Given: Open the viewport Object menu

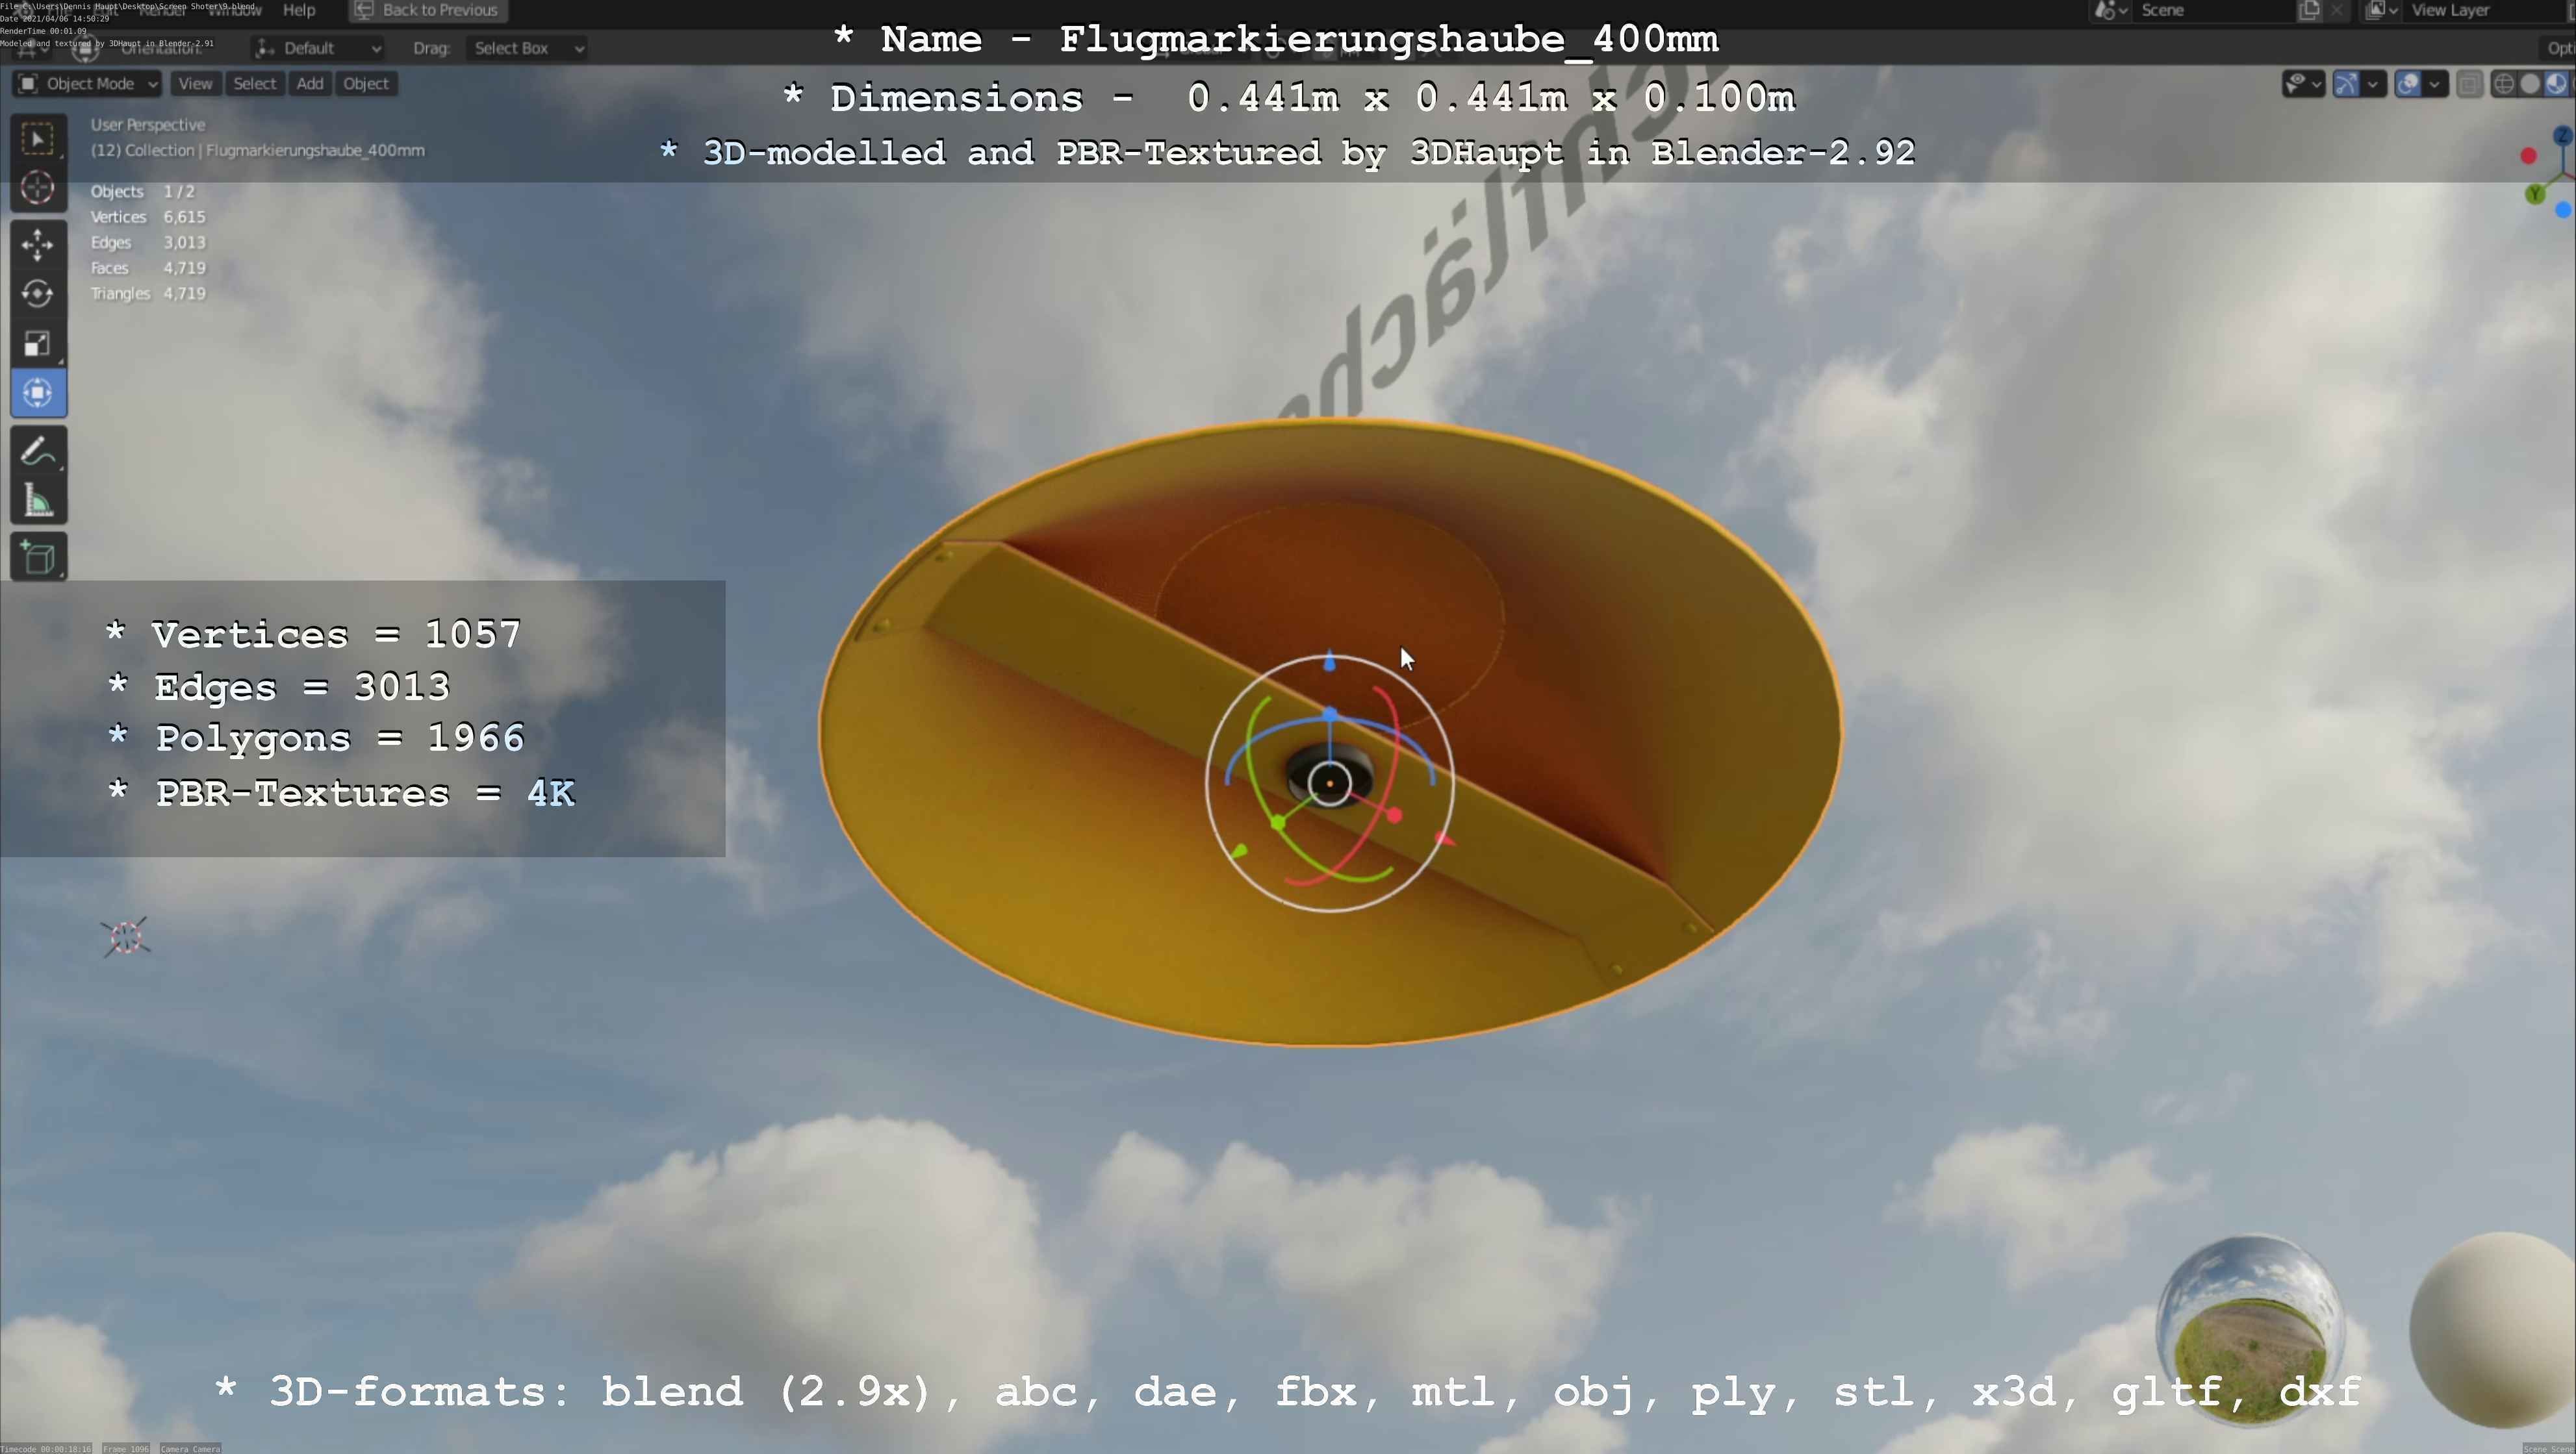Looking at the screenshot, I should coord(366,84).
